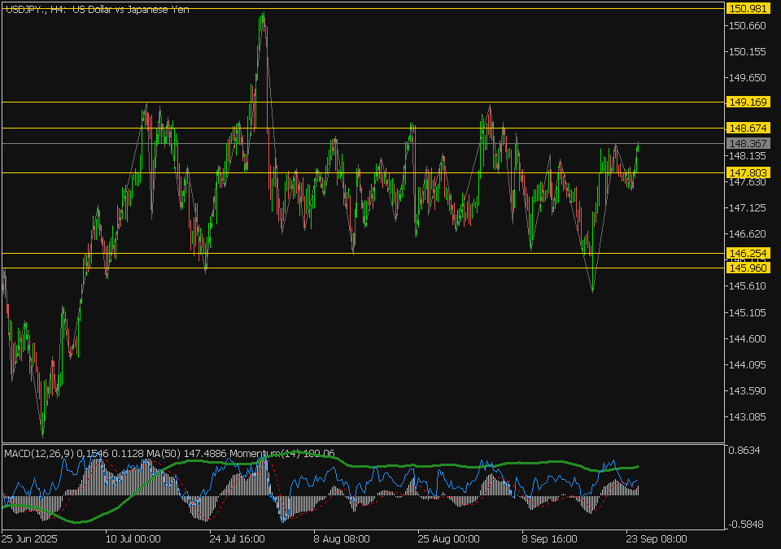This screenshot has height=549, width=781.
Task: Click the 147.125 price scale value
Action: (x=747, y=207)
